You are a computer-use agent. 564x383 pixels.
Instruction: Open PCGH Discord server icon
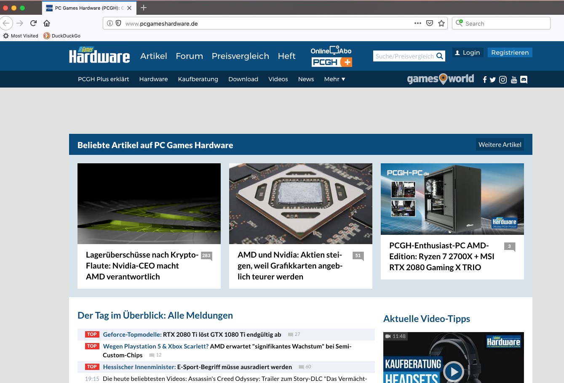[524, 80]
